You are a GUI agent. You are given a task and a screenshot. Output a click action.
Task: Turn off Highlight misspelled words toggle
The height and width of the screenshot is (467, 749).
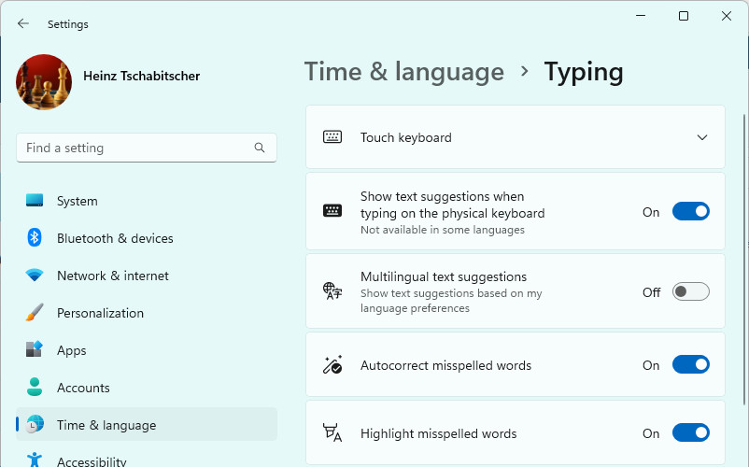pos(691,432)
